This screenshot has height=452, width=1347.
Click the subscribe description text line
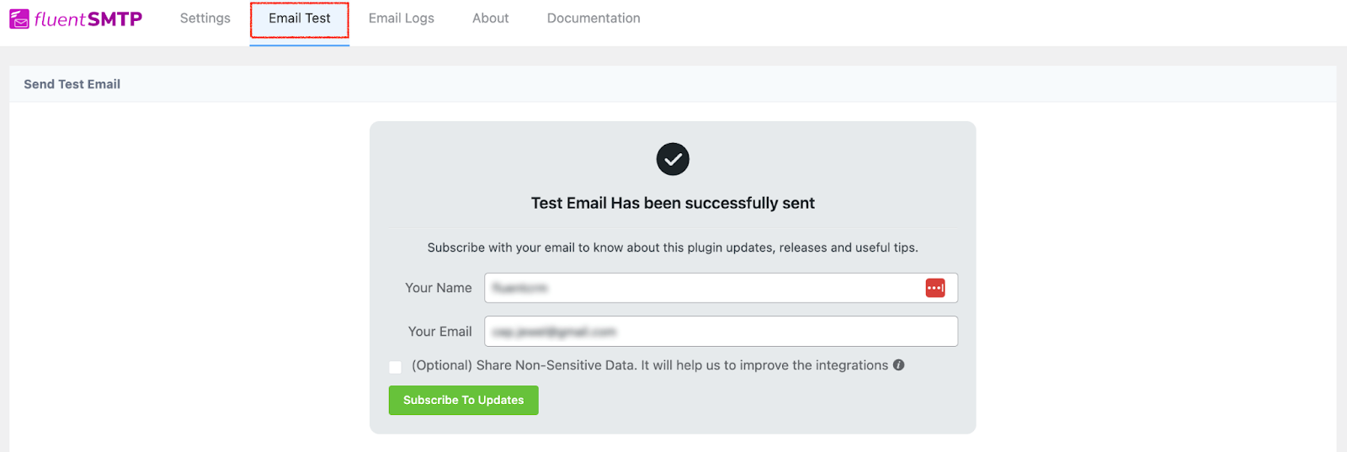pos(673,247)
